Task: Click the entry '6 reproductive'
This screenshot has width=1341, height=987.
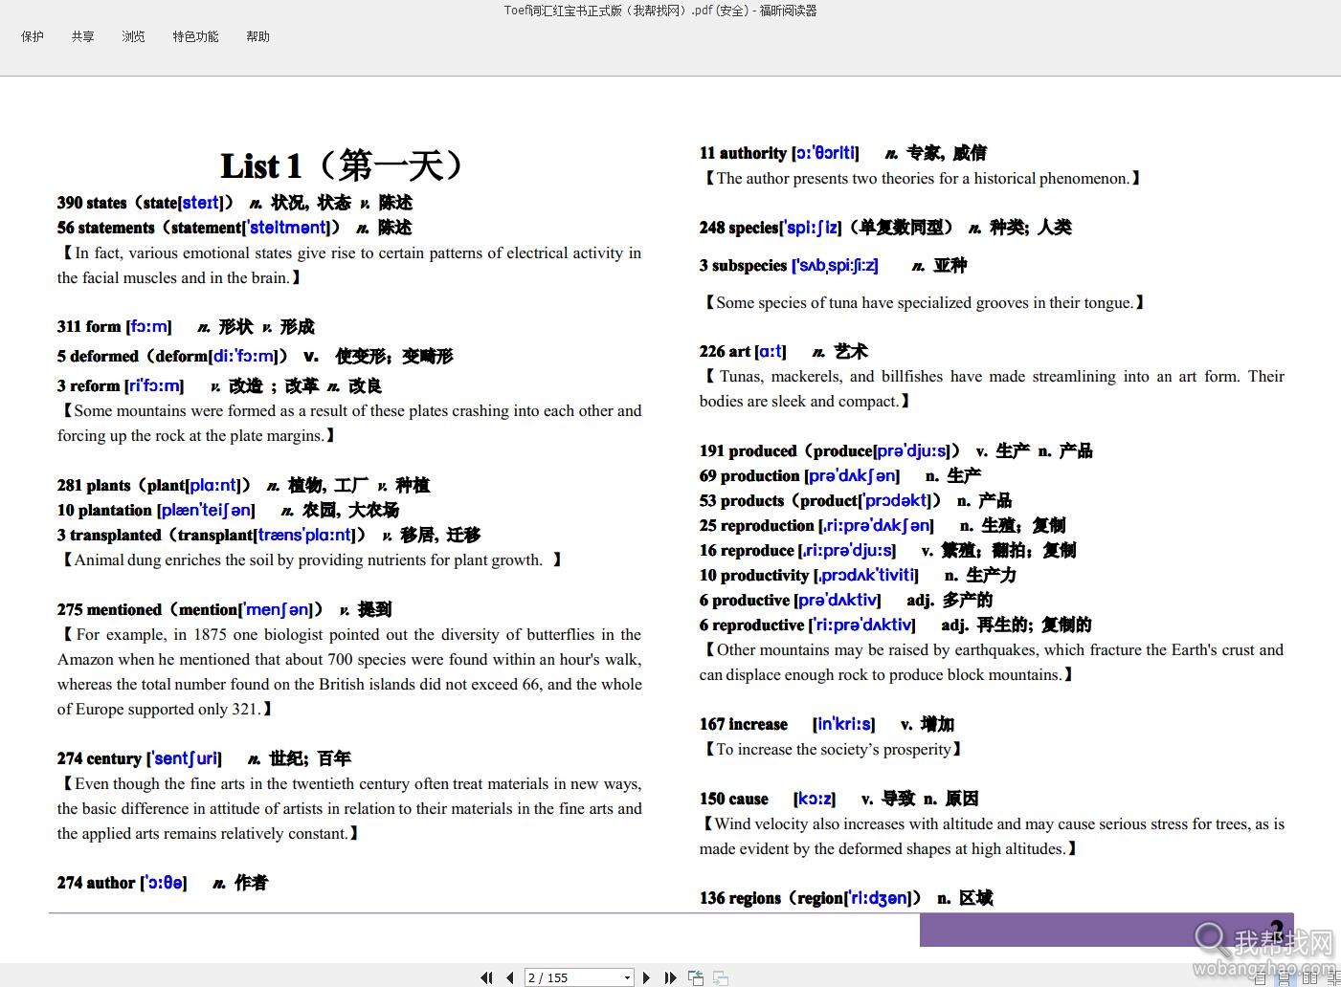Action: coord(895,625)
